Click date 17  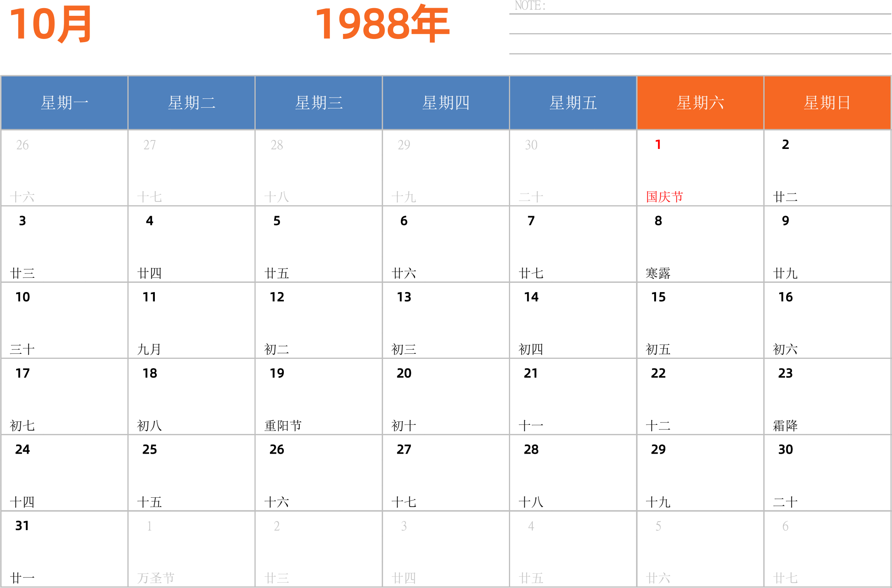pos(22,373)
